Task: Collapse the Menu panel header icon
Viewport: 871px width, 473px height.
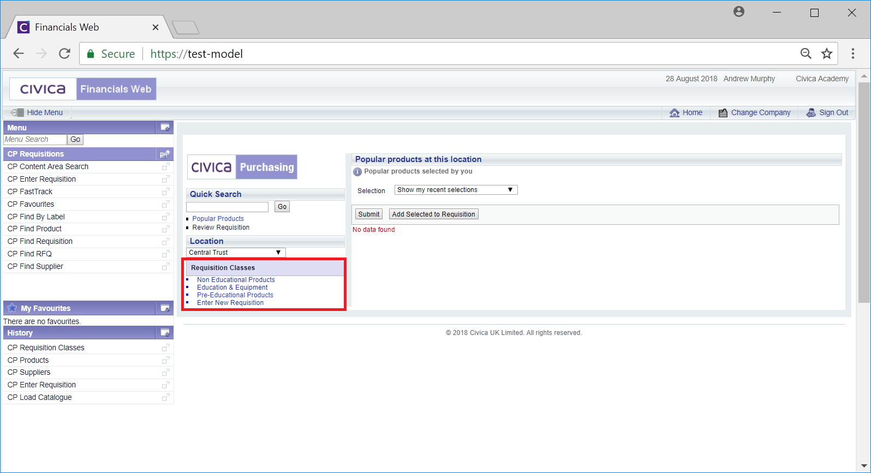Action: (x=165, y=127)
